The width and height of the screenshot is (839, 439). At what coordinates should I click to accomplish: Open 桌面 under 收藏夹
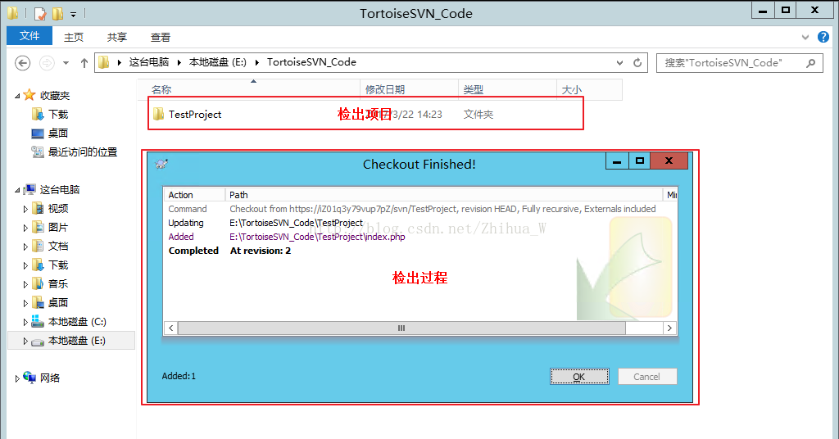click(x=58, y=134)
